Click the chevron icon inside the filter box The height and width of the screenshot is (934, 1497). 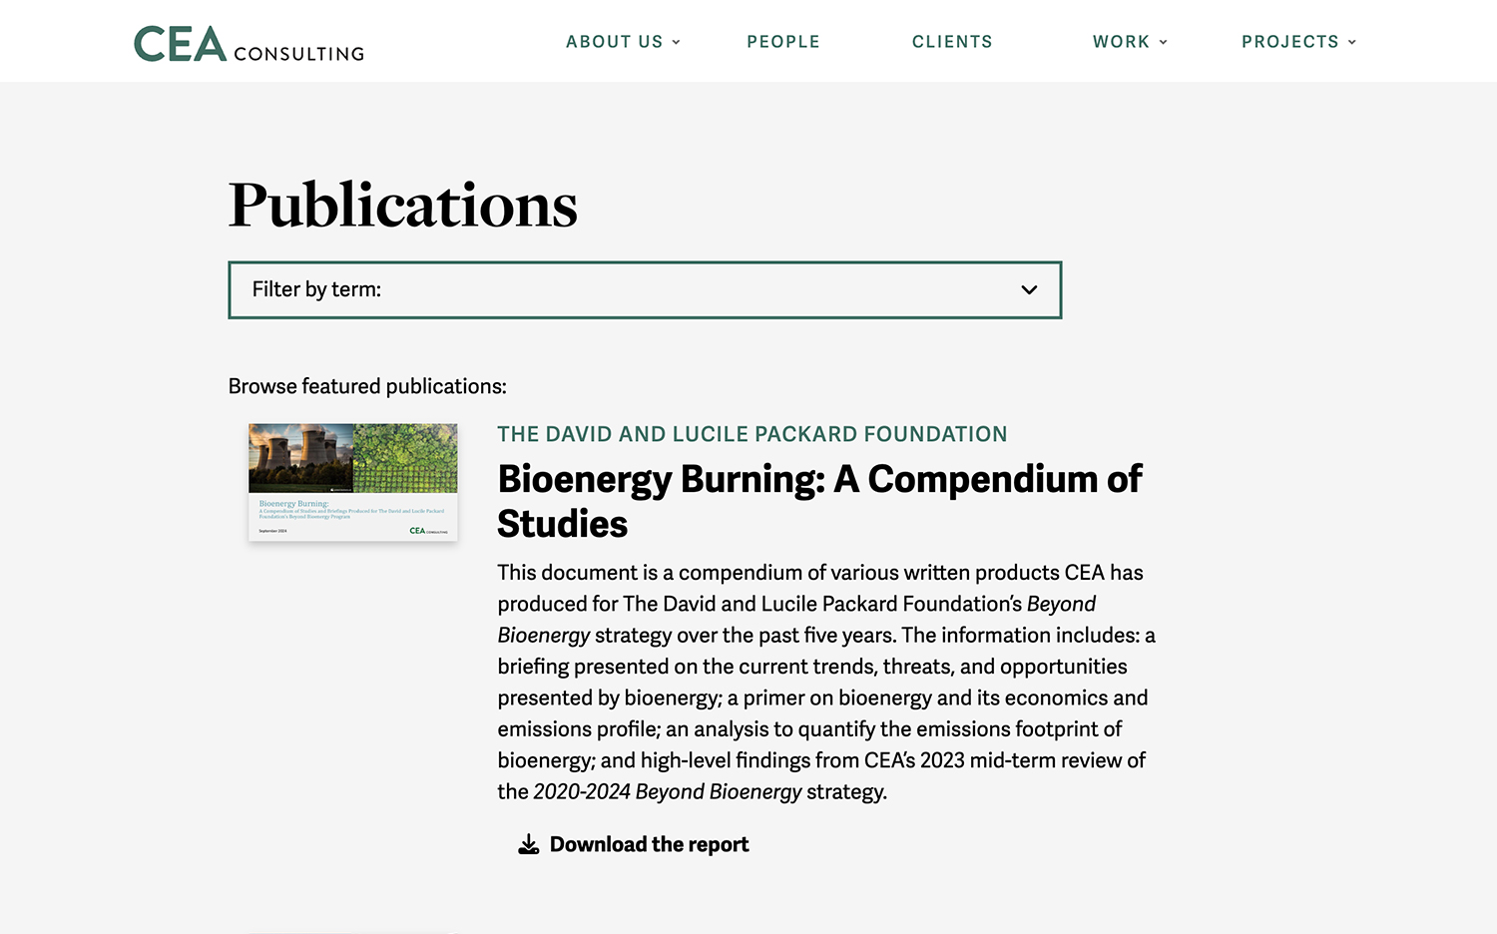[x=1028, y=289]
